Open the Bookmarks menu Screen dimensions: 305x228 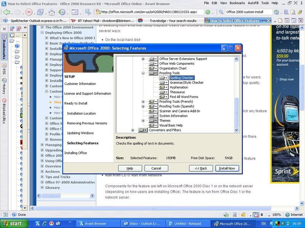pyautogui.click(x=237, y=3)
